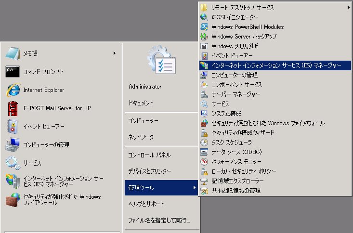Select 管理ツール menu entry
Screen dimensions: 353x233
(x=161, y=188)
